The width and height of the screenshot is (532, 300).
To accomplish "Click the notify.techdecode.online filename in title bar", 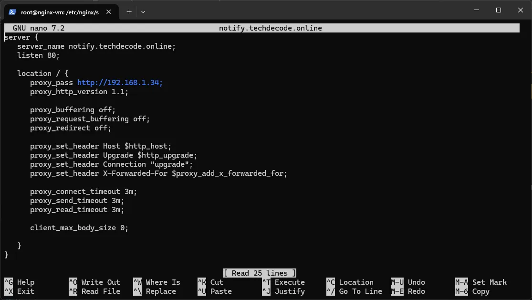I will coord(271,28).
